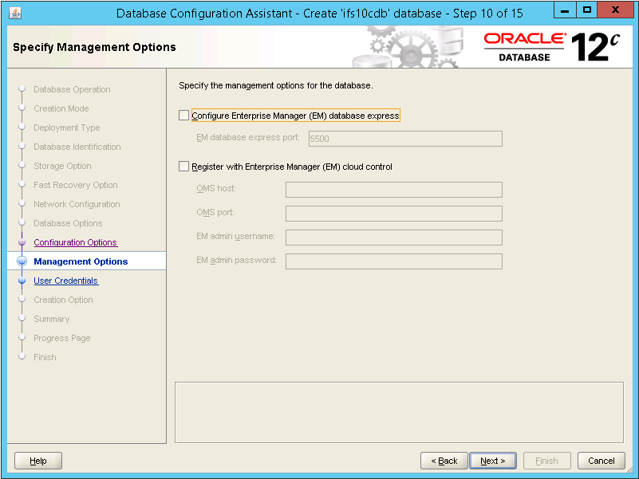Open the Configuration Options step link
The image size is (639, 479).
click(75, 242)
